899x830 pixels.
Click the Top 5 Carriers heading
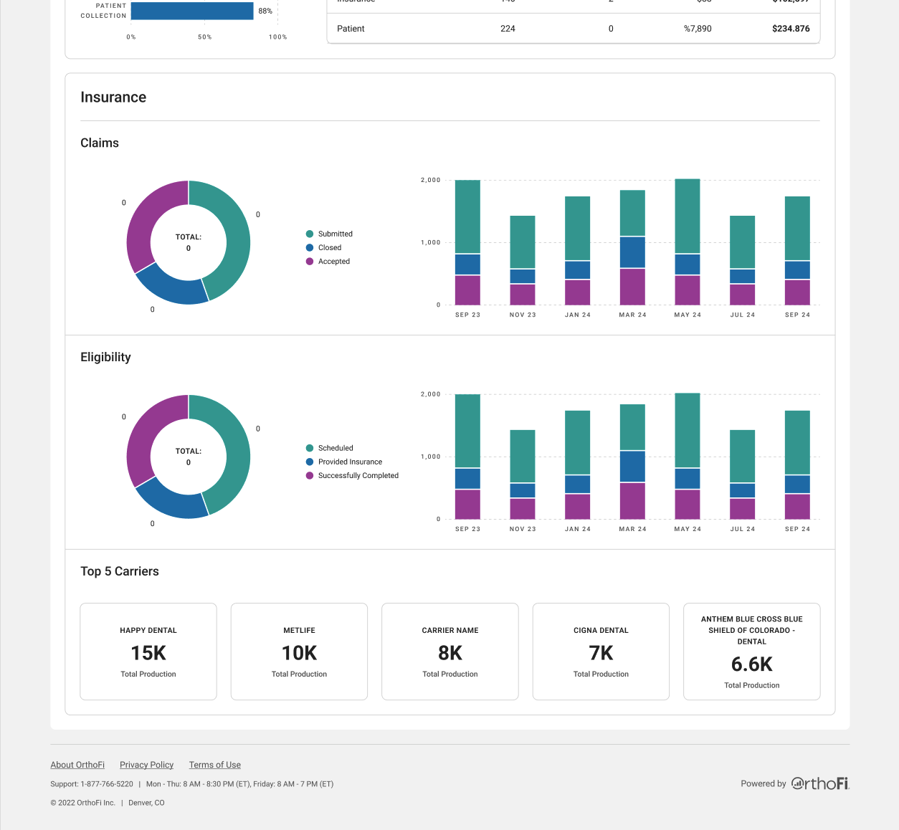click(x=120, y=571)
